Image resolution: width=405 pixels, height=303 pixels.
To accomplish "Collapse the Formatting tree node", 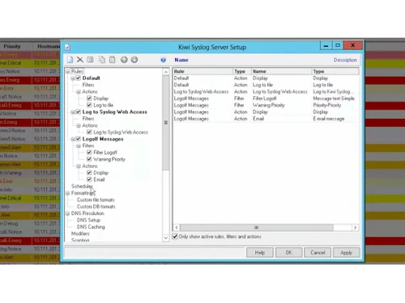I will (x=68, y=193).
